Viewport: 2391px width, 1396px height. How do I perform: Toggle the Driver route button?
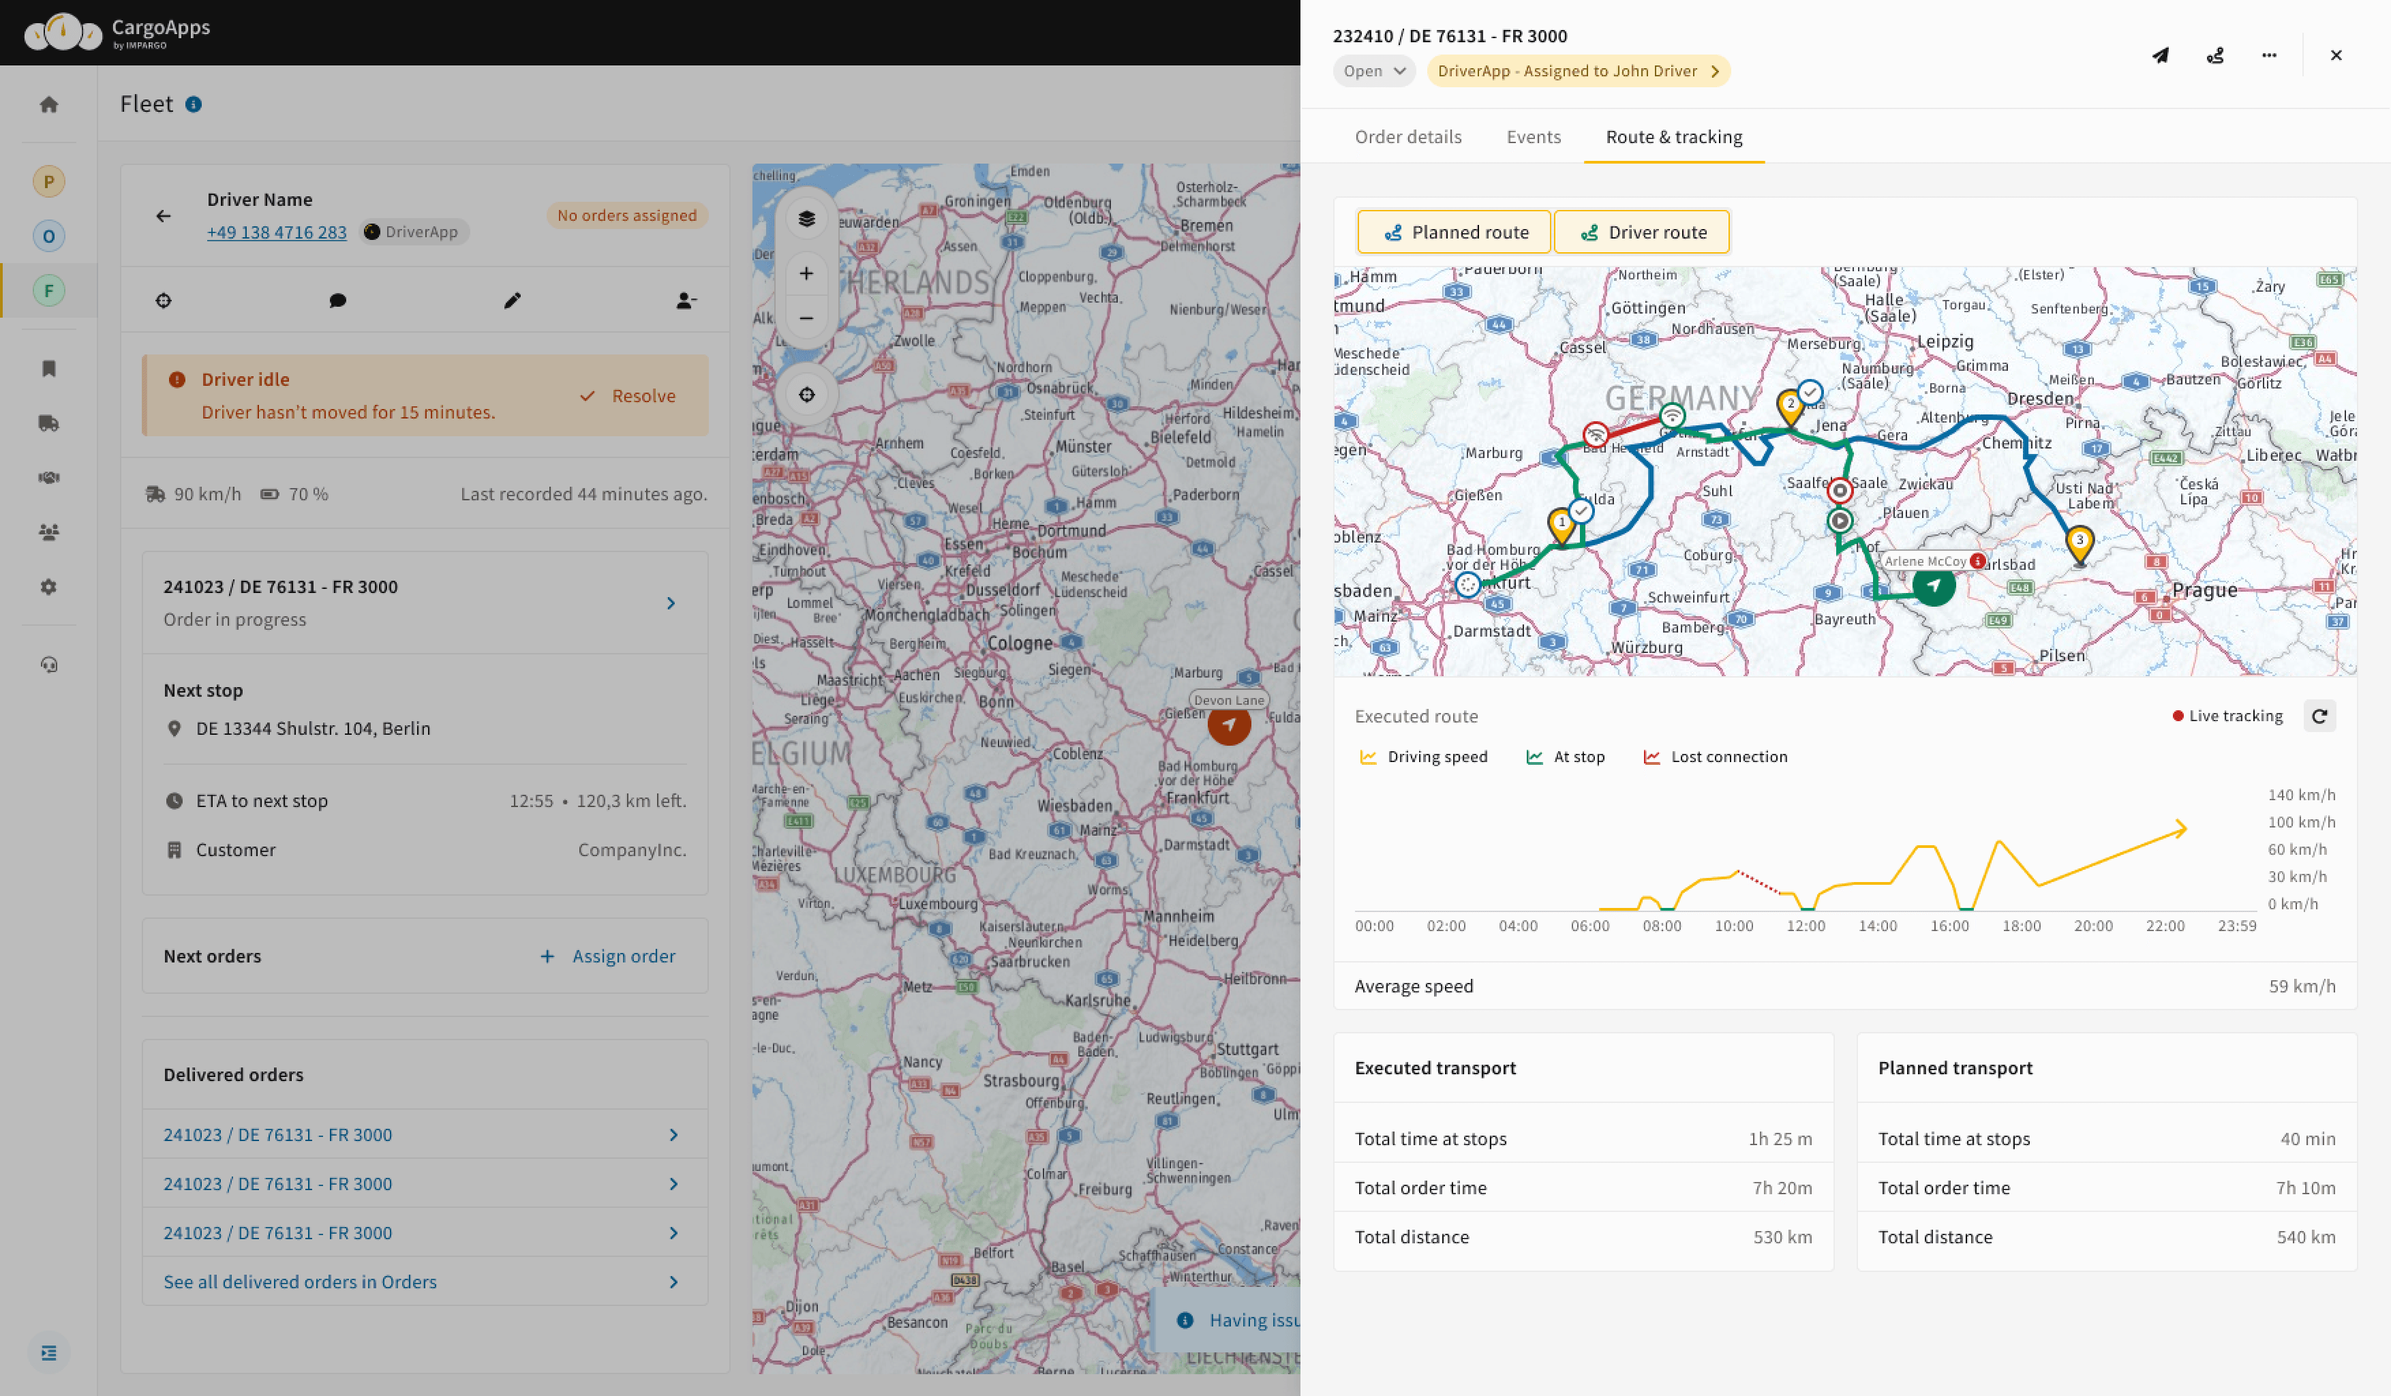pos(1641,232)
